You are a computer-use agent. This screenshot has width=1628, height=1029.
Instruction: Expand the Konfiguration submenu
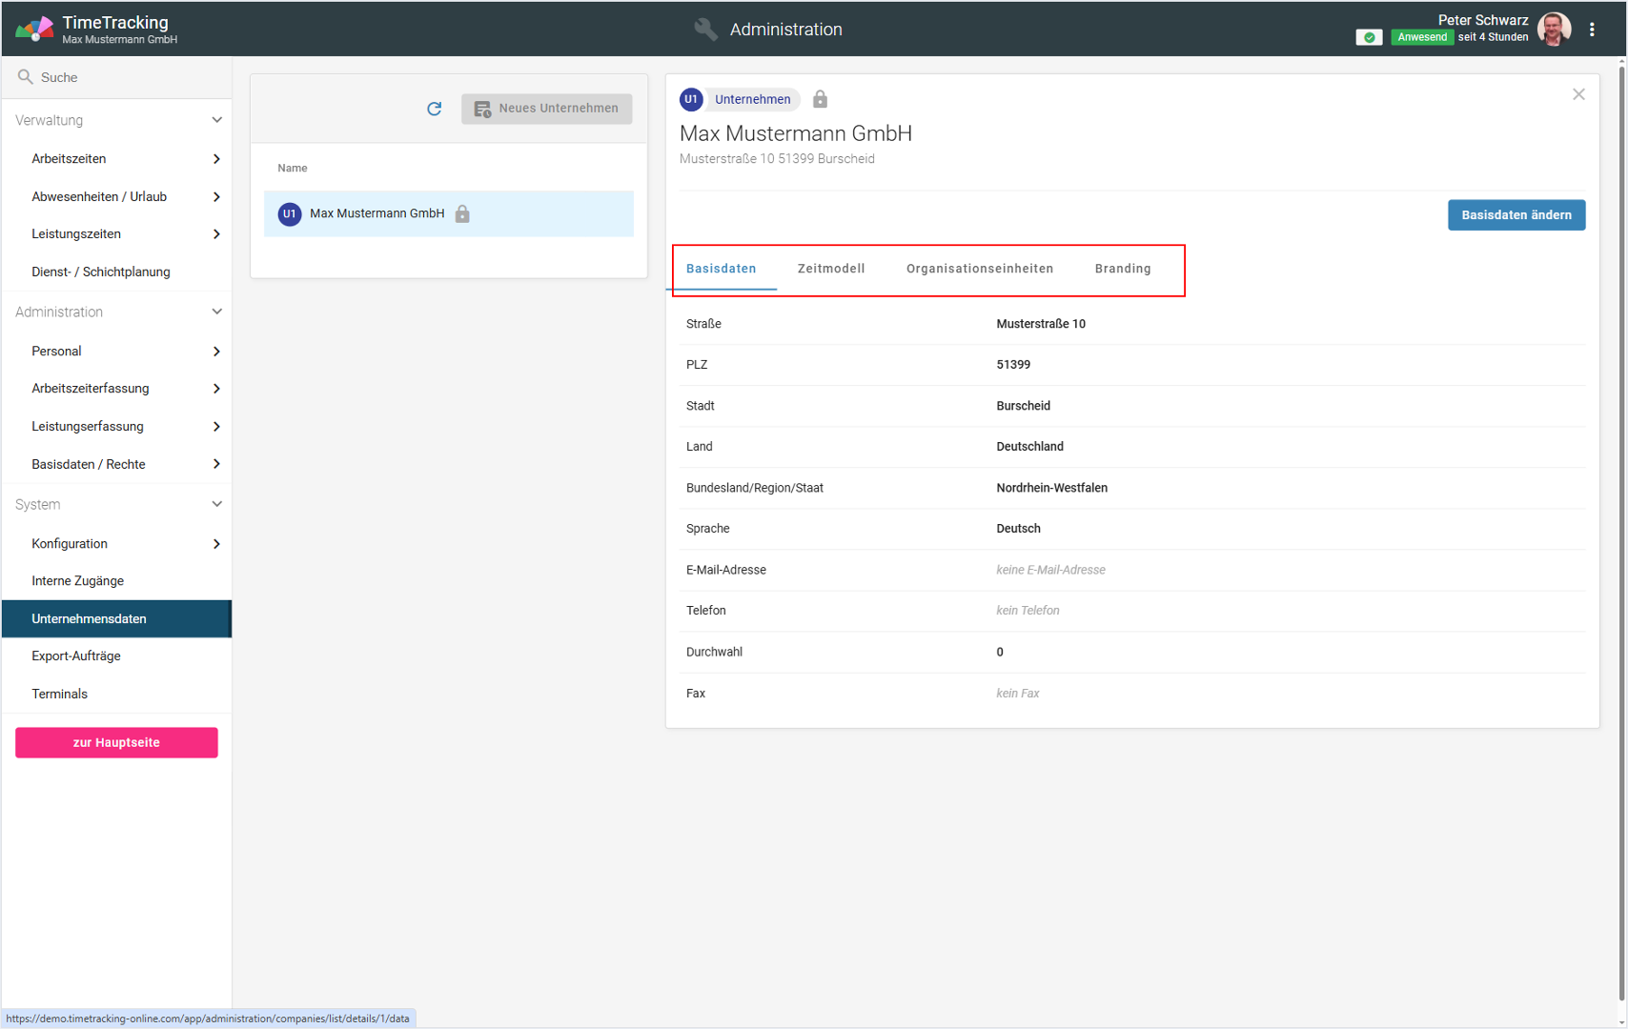(216, 544)
